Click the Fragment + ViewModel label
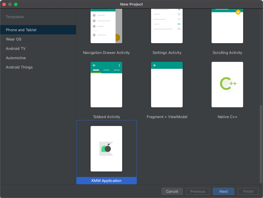Screen dimensions: 263x198 click(x=167, y=117)
